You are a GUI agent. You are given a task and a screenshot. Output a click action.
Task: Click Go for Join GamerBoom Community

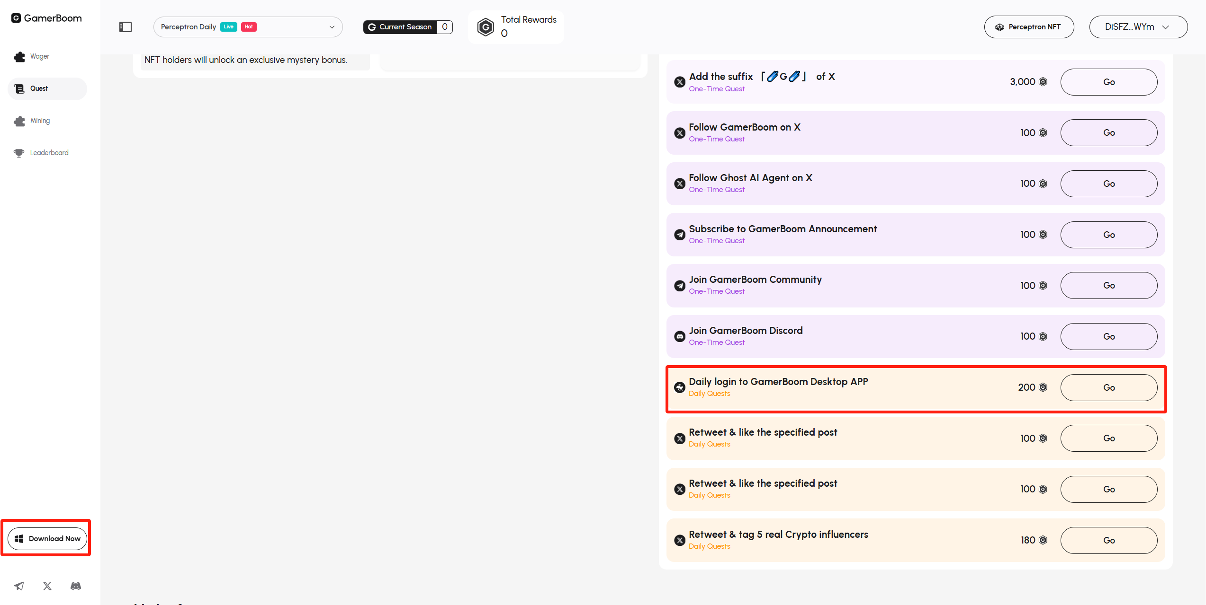[1109, 285]
